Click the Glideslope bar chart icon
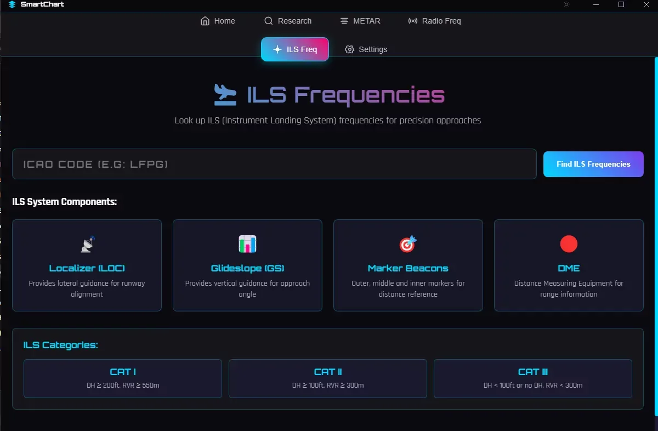The image size is (658, 431). [247, 244]
